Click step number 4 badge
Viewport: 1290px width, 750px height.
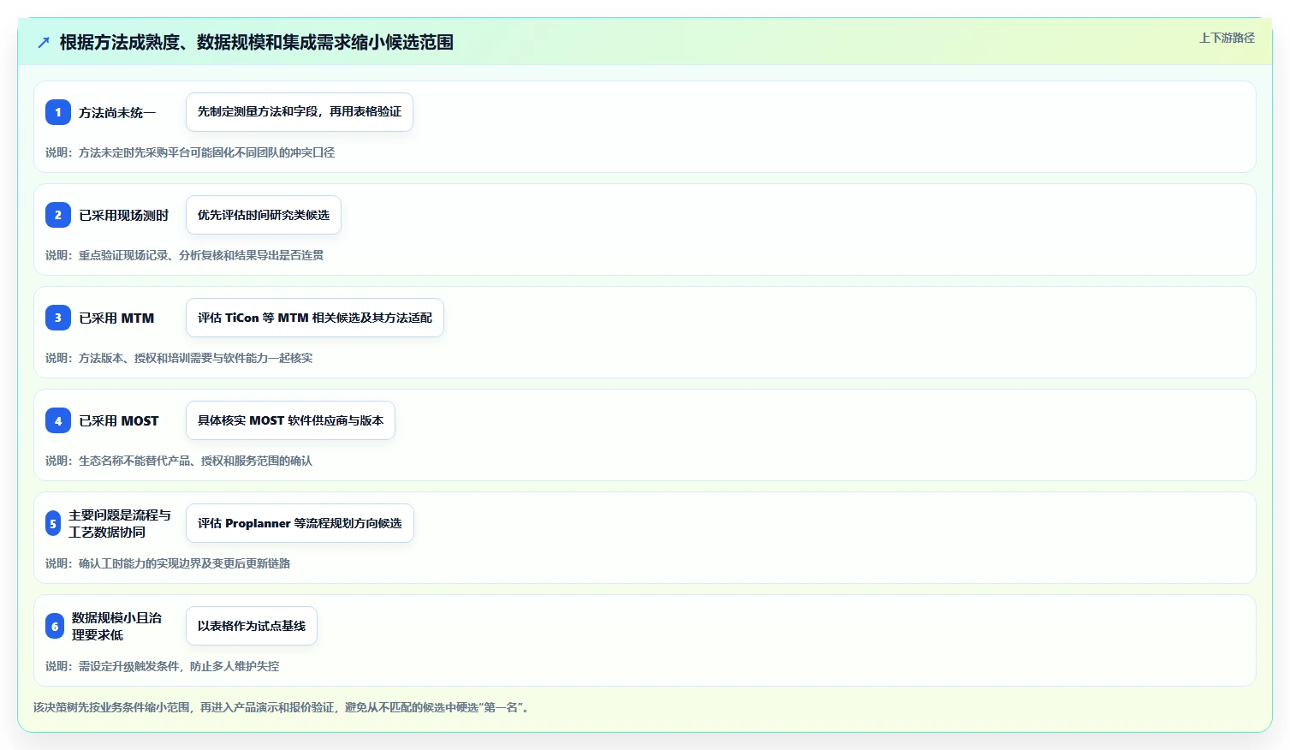58,420
